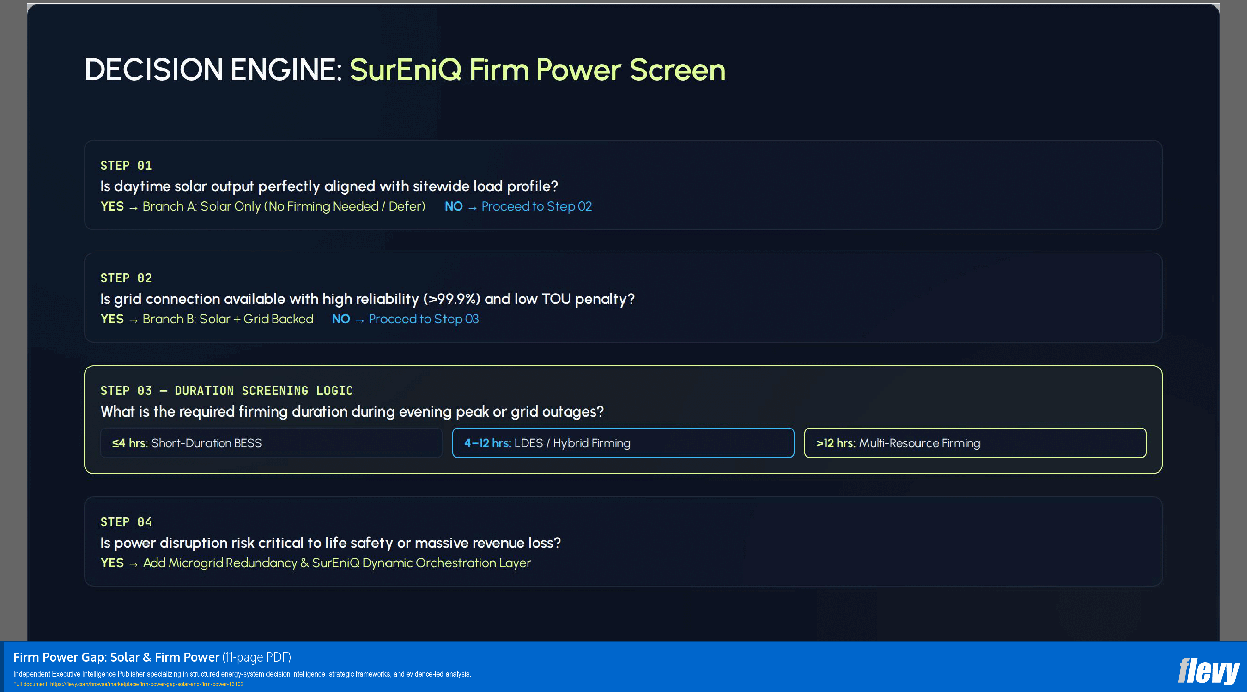Click the NO label in Step 02
The height and width of the screenshot is (692, 1247).
point(341,319)
